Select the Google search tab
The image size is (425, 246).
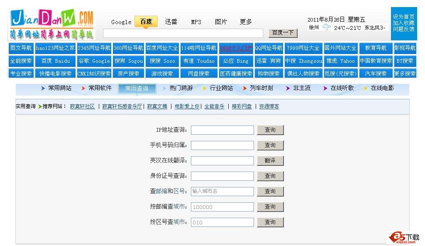click(121, 22)
